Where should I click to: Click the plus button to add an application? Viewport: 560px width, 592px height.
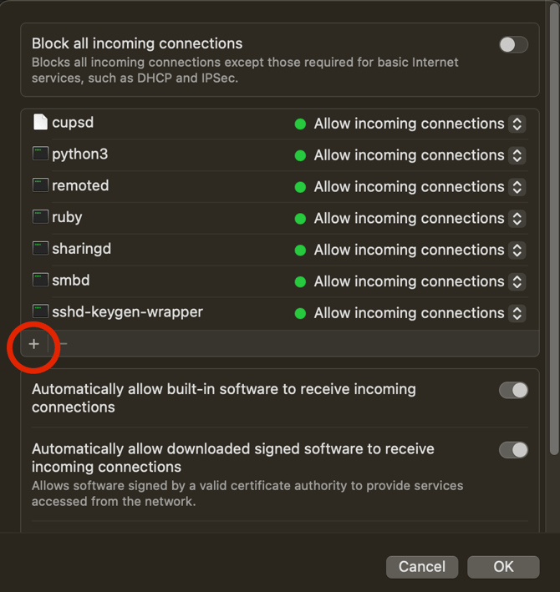[34, 344]
